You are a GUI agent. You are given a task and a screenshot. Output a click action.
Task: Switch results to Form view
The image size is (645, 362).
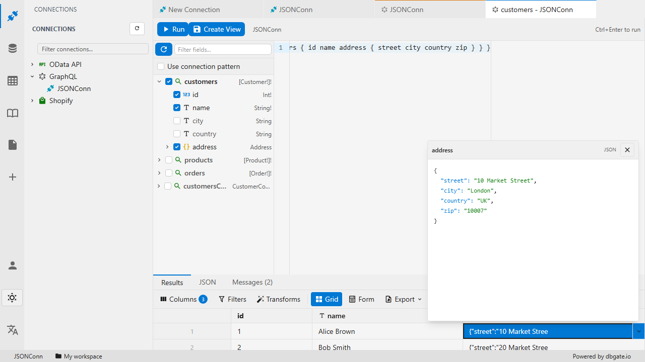click(x=362, y=299)
